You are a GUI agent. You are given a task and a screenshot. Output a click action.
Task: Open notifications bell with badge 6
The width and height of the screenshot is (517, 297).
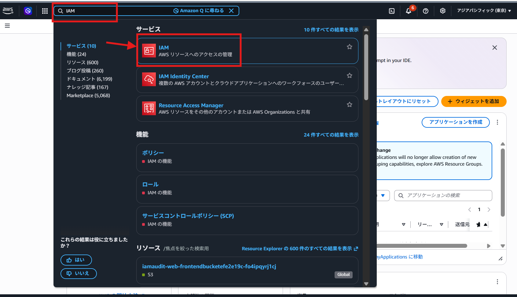click(409, 11)
